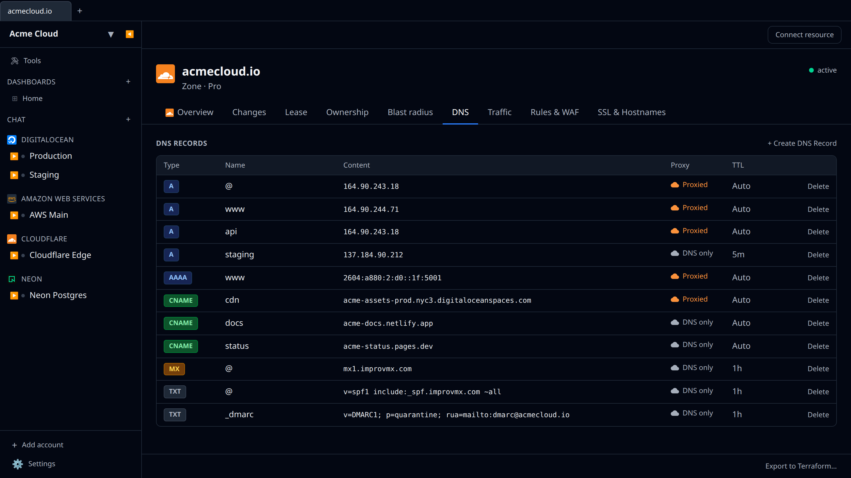Start a new chat with plus icon
The width and height of the screenshot is (851, 478).
(x=128, y=119)
